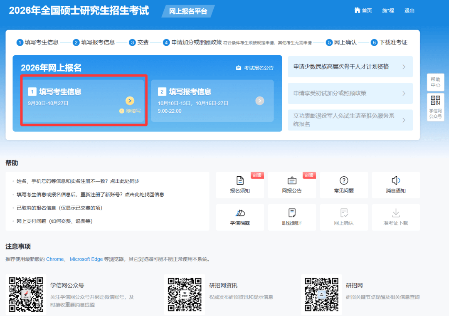Expand 申请少数民族高层次骨干人才计划资格 chevron

click(x=404, y=67)
